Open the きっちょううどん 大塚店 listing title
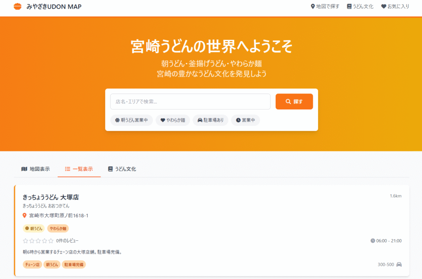 point(51,197)
